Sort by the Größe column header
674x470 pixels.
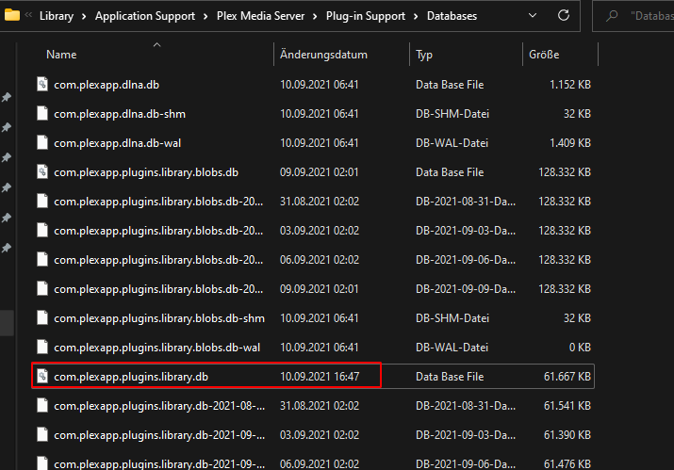(x=544, y=55)
